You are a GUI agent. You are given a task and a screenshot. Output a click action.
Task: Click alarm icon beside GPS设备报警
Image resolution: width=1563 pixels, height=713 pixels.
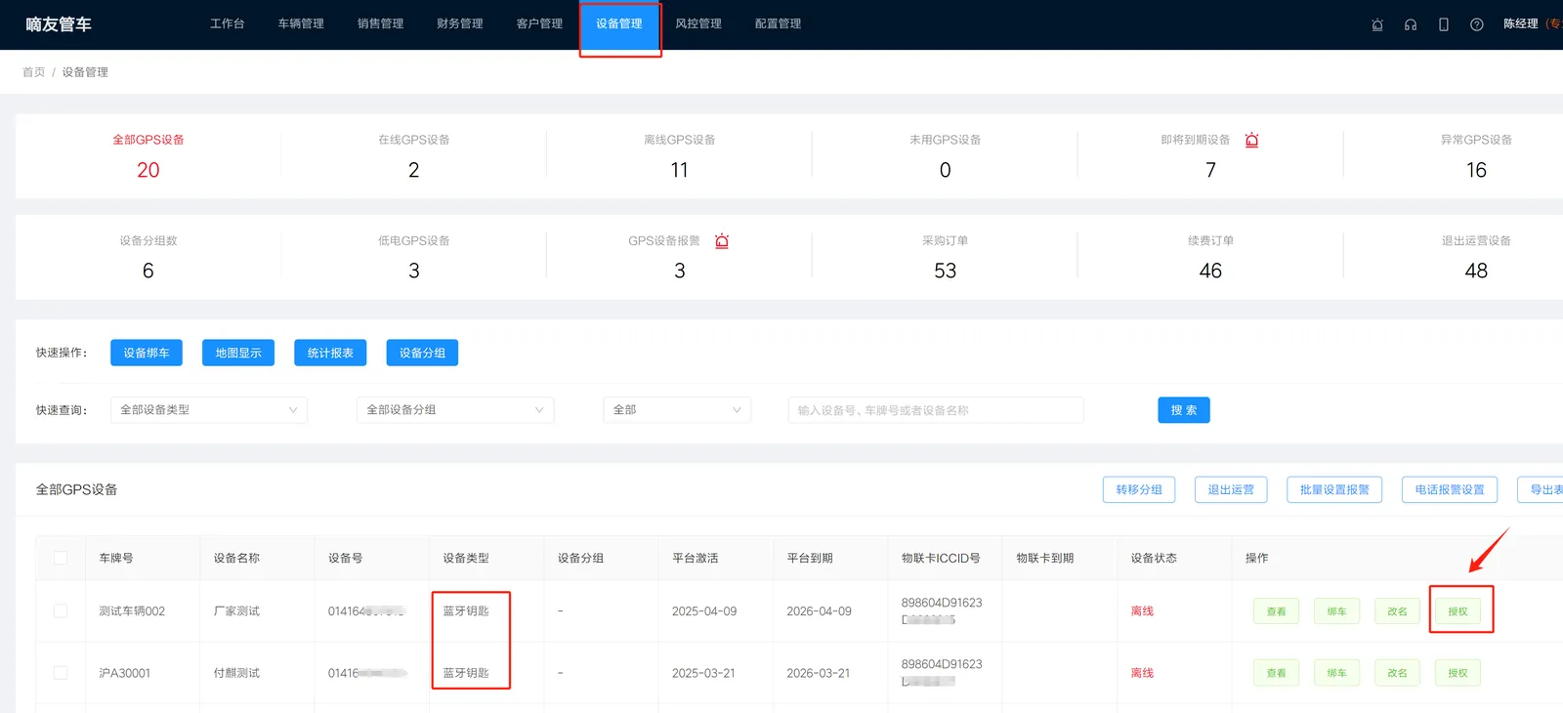point(722,240)
